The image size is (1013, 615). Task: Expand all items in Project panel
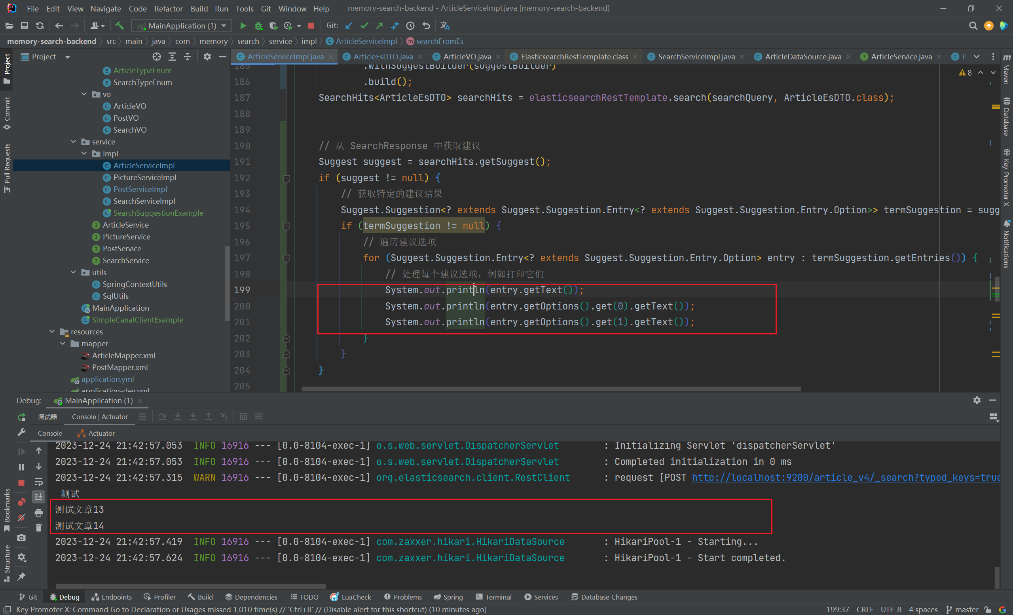[172, 57]
